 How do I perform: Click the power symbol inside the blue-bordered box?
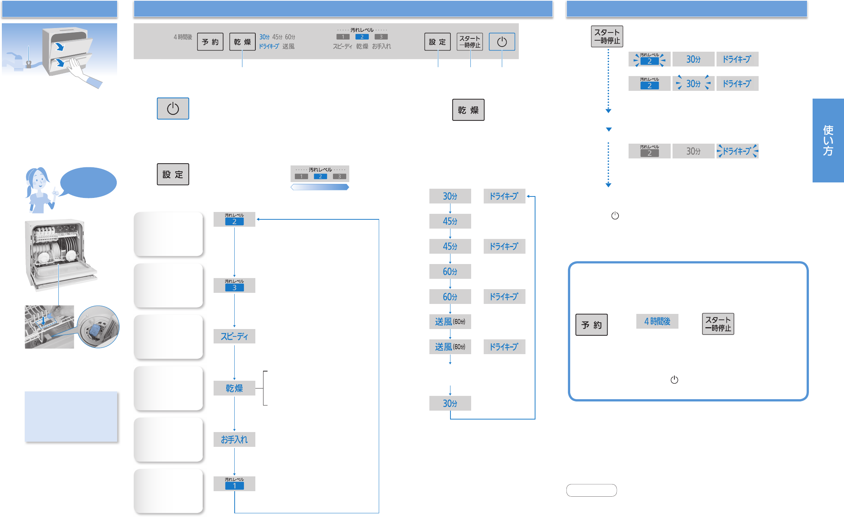pos(674,380)
